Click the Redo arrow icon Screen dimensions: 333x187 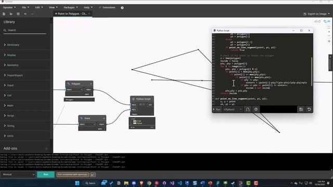coord(32,14)
